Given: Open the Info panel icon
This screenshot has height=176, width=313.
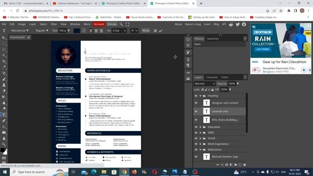Looking at the screenshot, I should 188,39.
